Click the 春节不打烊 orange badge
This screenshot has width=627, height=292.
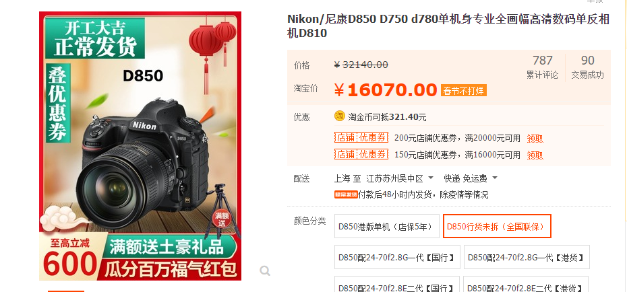(463, 91)
